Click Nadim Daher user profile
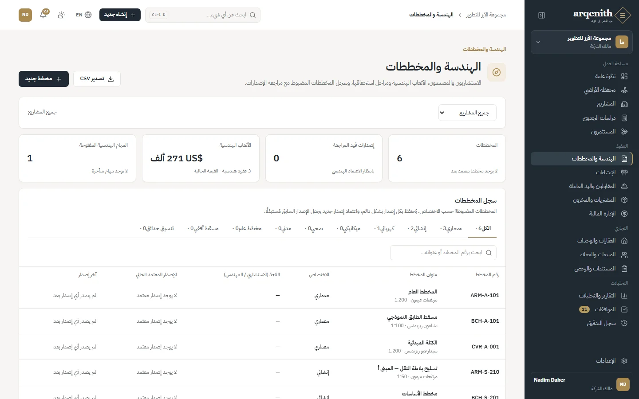The width and height of the screenshot is (639, 399). pos(582,384)
